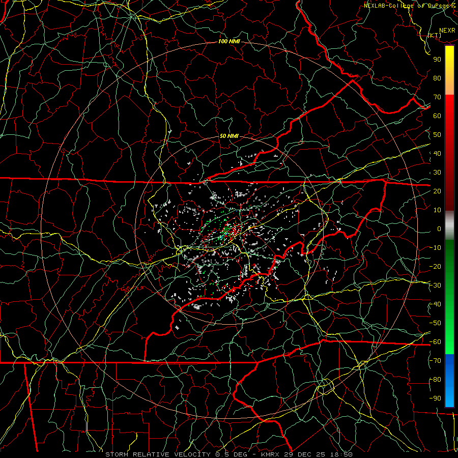The width and height of the screenshot is (458, 458).
Task: Click the 10 knot scale label
Action: tap(437, 210)
